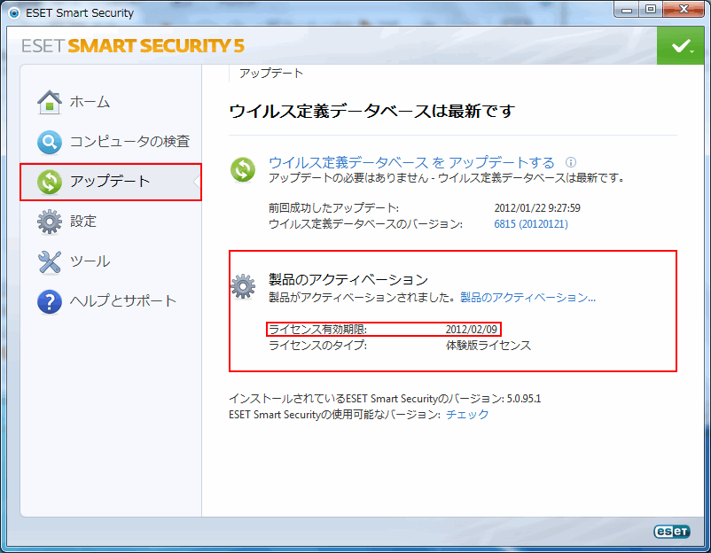Screen dimensions: 711x553
Task: Click the info icon next to update link
Action: coord(571,162)
